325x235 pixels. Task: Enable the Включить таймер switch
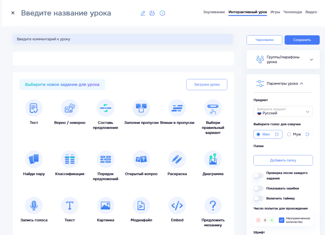click(258, 198)
